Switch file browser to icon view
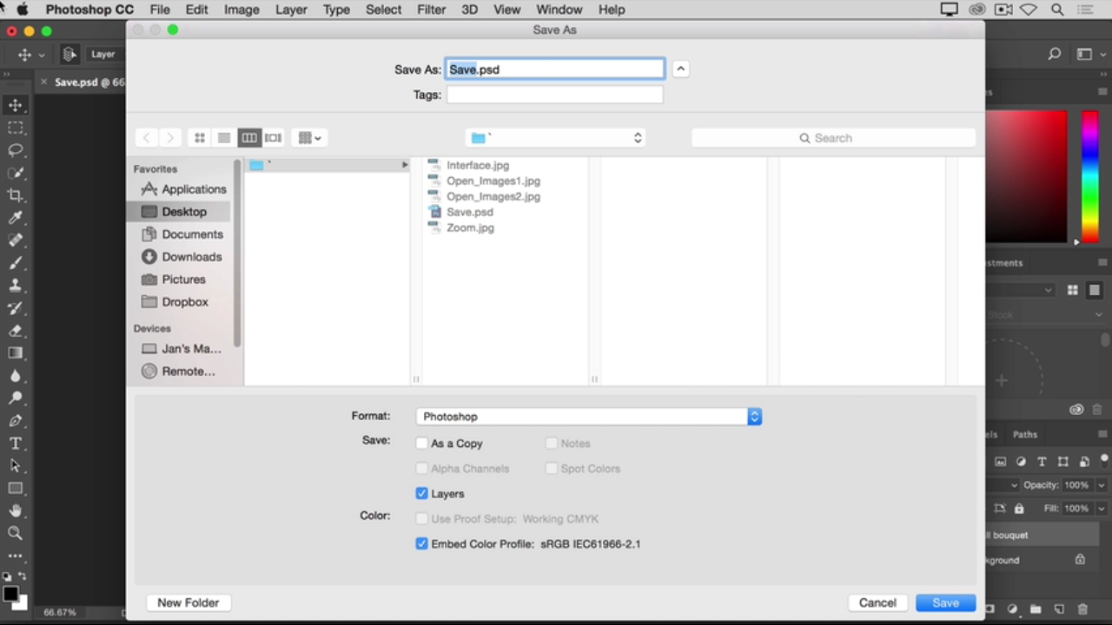Image resolution: width=1112 pixels, height=625 pixels. tap(200, 138)
